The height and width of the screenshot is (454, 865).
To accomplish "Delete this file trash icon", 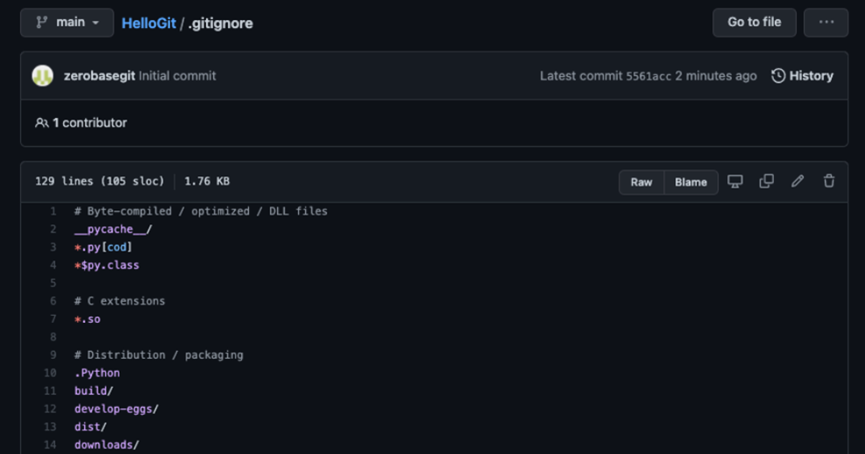I will click(828, 182).
